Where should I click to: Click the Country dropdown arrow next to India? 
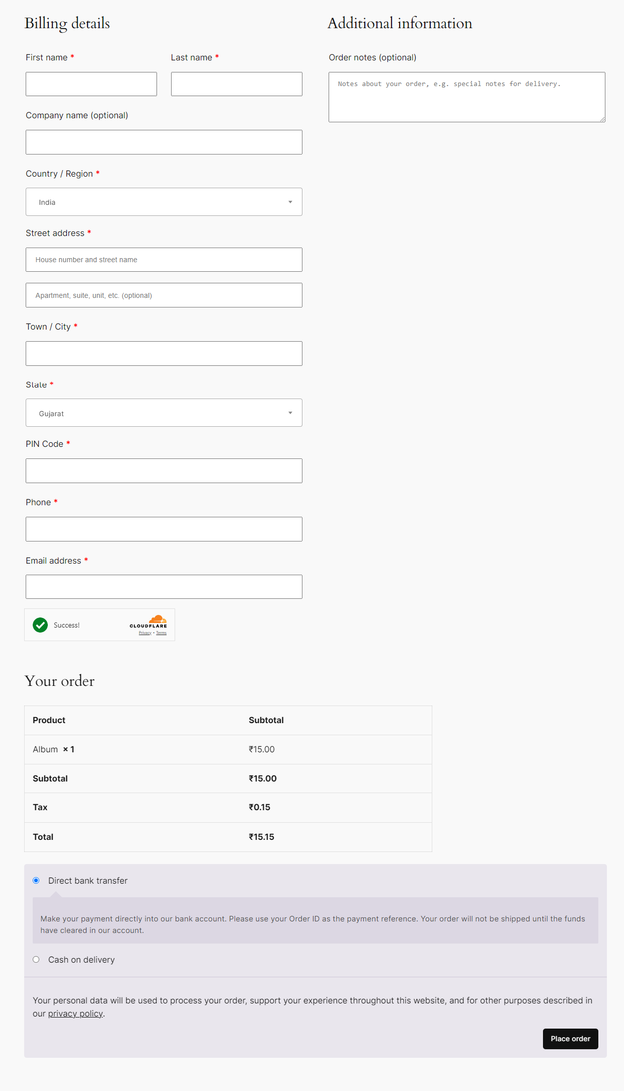[290, 202]
